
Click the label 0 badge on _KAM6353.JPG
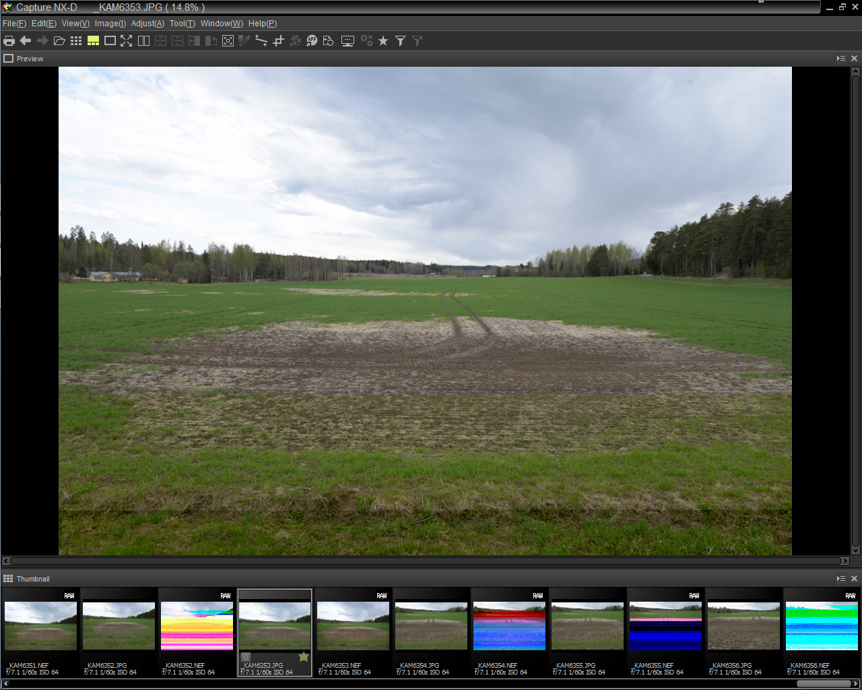(246, 657)
